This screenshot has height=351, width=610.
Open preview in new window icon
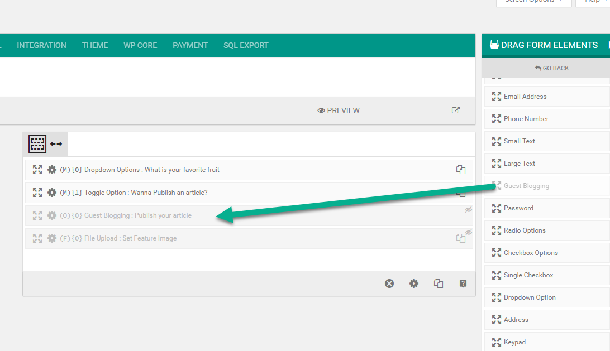pyautogui.click(x=456, y=110)
